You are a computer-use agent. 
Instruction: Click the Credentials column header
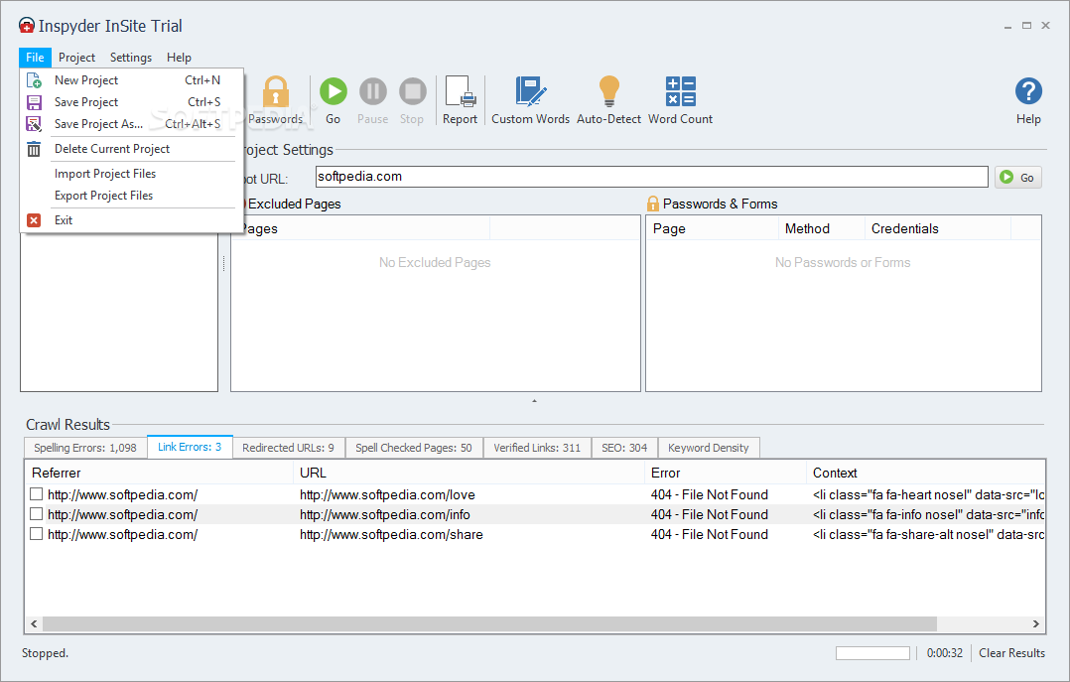(x=938, y=228)
